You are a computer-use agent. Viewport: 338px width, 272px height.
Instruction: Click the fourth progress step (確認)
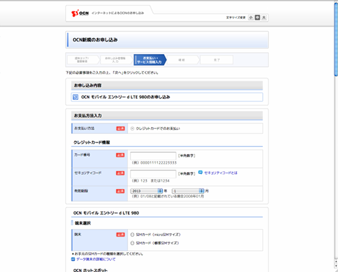point(182,60)
